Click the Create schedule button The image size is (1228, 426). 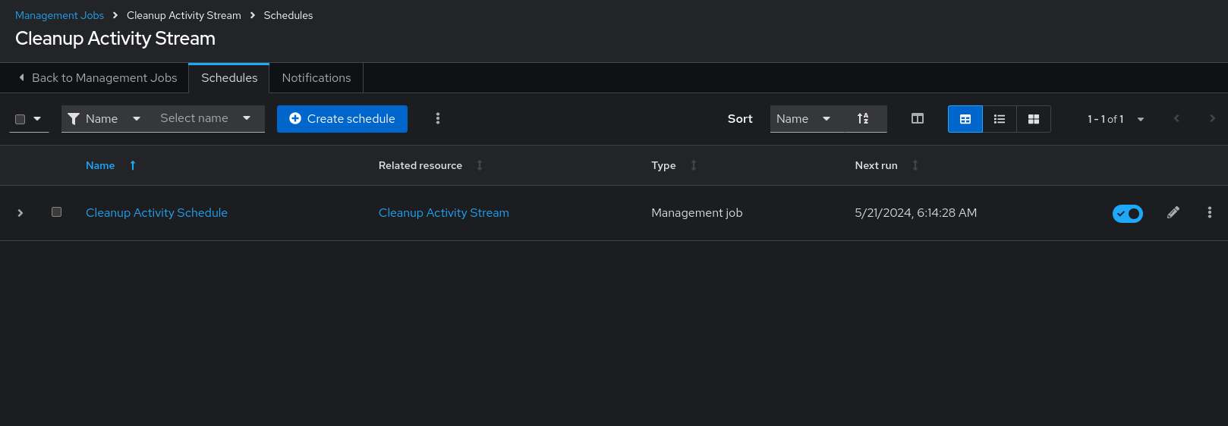[x=342, y=119]
